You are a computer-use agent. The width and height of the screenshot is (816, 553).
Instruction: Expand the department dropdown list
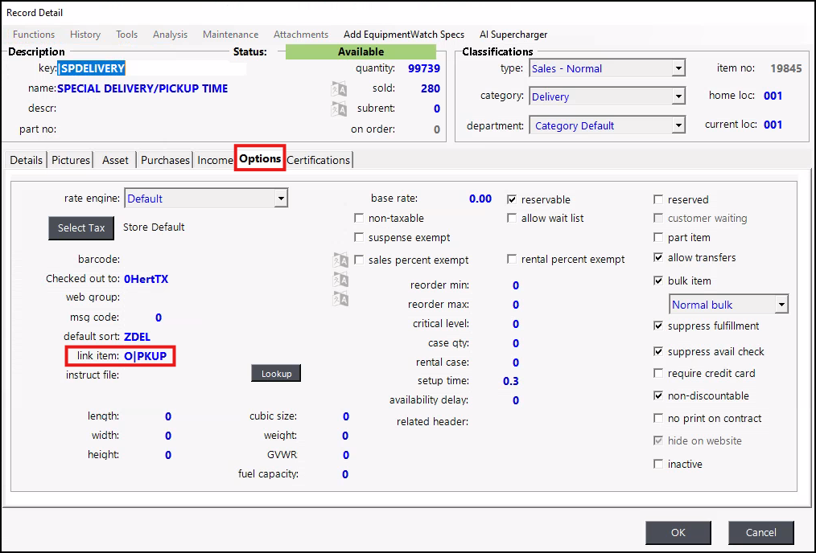coord(678,126)
